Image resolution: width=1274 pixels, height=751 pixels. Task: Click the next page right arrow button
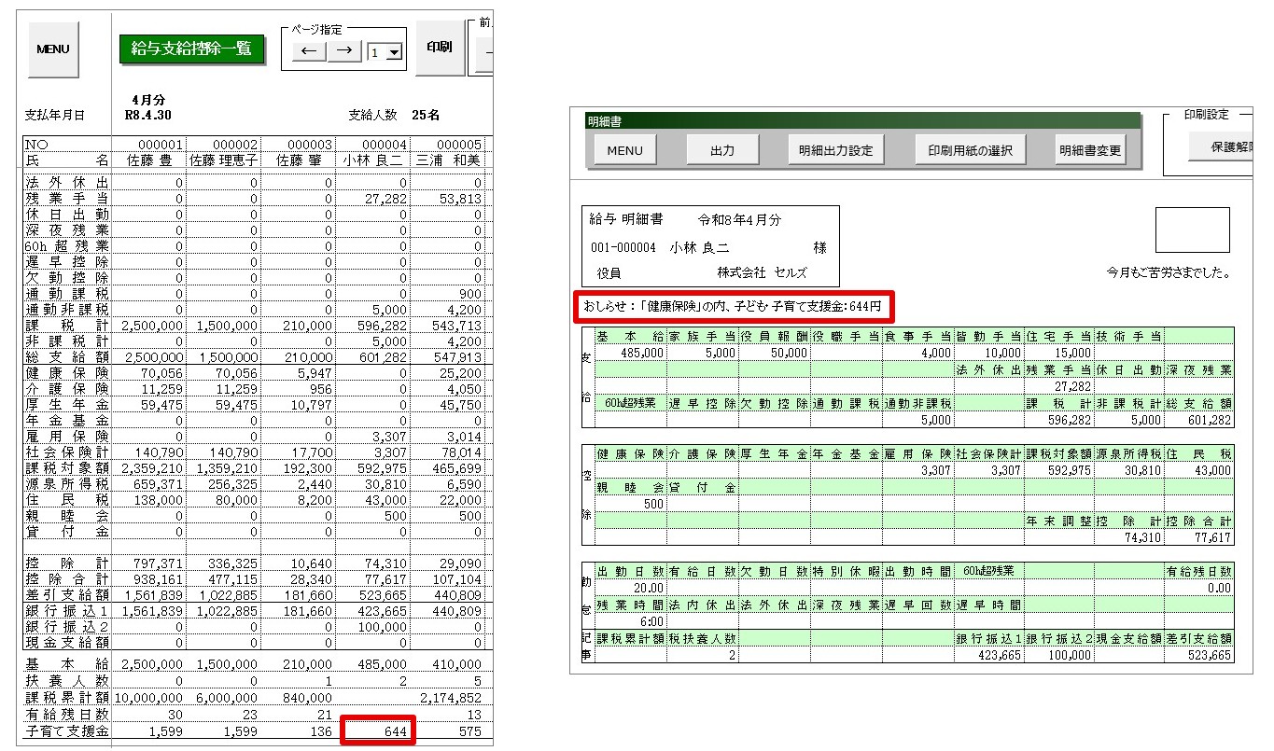[x=343, y=51]
